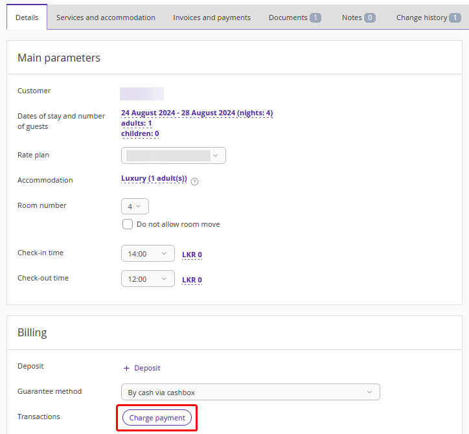
Task: Open the Invoices and payments tab
Action: click(212, 17)
